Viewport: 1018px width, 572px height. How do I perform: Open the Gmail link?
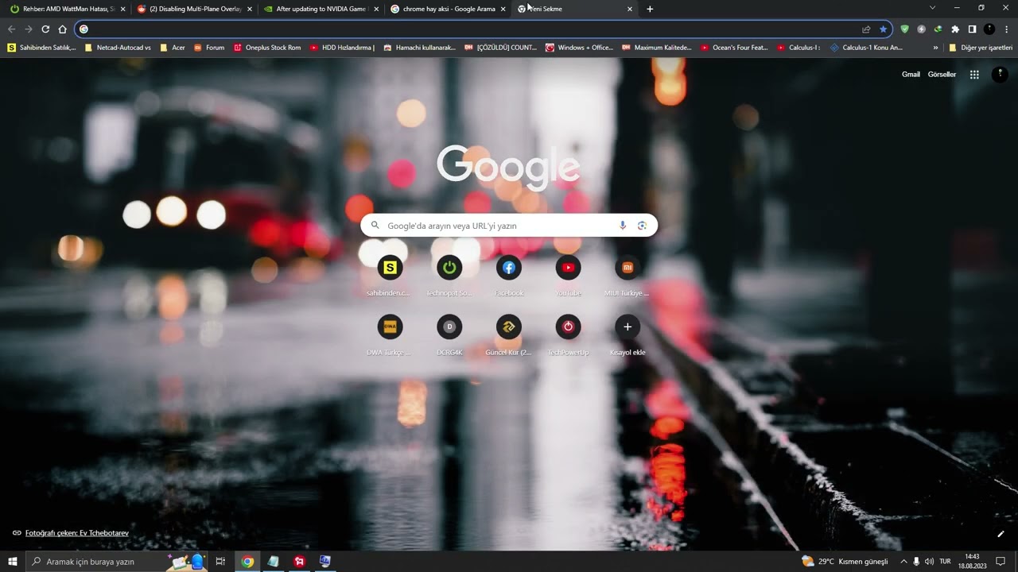[x=911, y=75]
